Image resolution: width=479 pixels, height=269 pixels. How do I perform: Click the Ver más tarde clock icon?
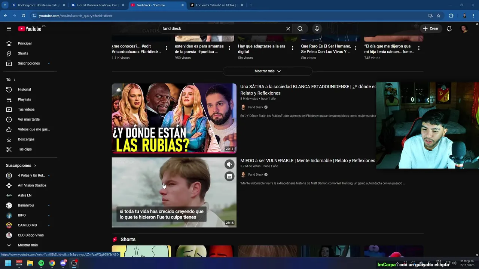coord(9,120)
